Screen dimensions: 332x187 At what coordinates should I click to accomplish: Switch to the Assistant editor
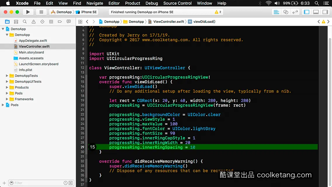tap(286, 12)
